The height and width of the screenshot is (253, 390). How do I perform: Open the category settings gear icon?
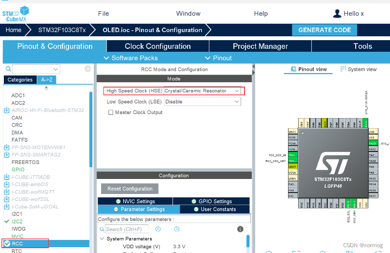(x=88, y=69)
